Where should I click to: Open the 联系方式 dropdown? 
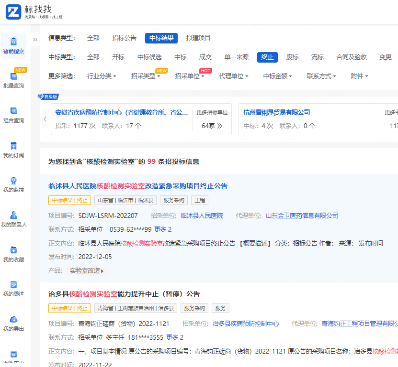321,76
